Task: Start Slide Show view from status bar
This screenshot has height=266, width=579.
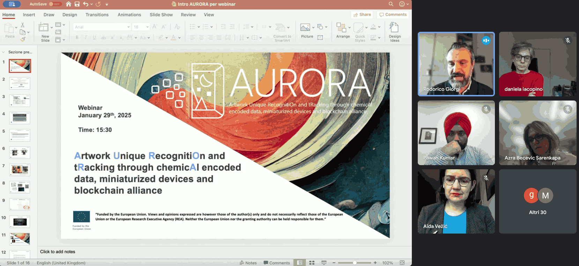Action: [324, 263]
